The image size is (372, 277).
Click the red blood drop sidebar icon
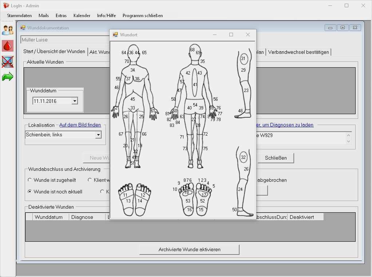click(x=8, y=46)
